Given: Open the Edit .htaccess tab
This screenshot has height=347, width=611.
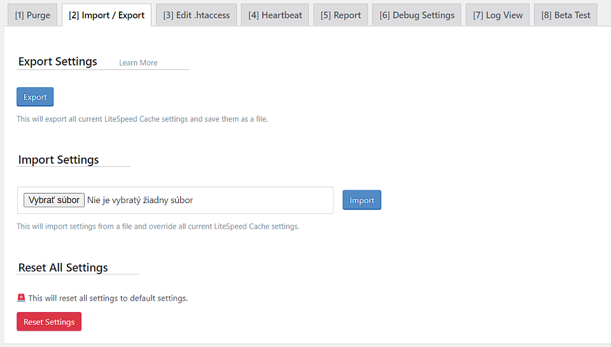Looking at the screenshot, I should 197,15.
